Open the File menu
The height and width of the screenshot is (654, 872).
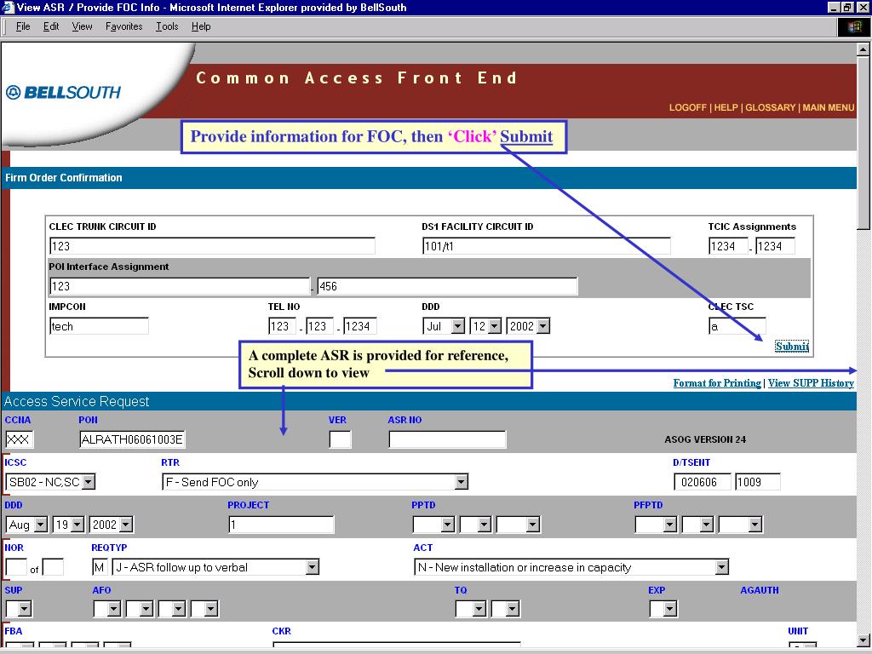point(23,26)
